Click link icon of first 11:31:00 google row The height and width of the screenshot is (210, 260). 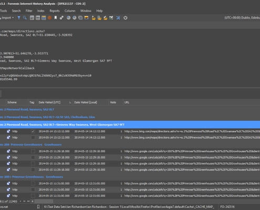click(8, 183)
